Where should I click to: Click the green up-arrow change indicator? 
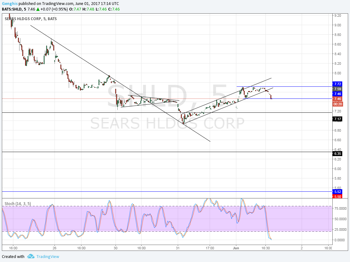[x=38, y=9]
